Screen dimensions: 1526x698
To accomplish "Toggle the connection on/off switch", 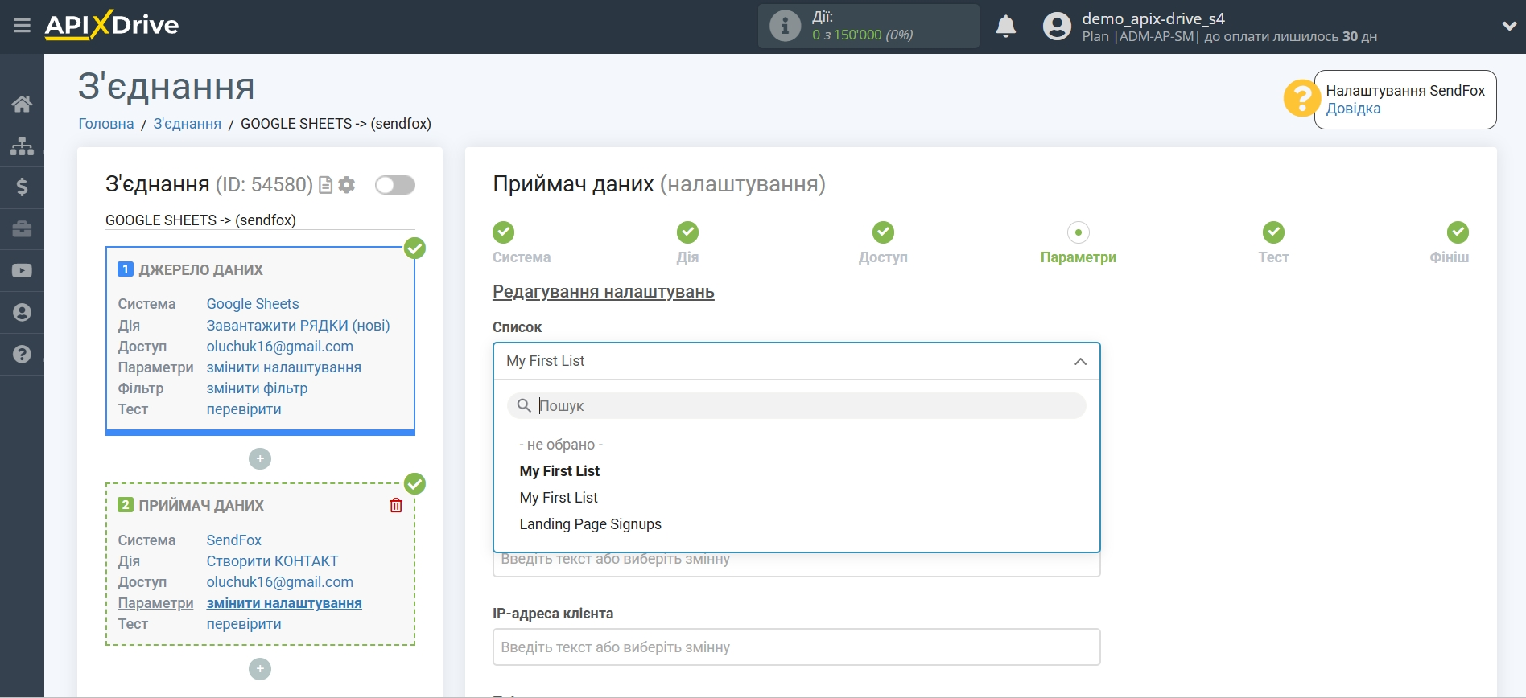I will tap(395, 185).
